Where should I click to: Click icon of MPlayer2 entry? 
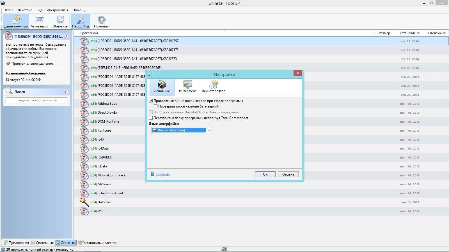point(84,184)
